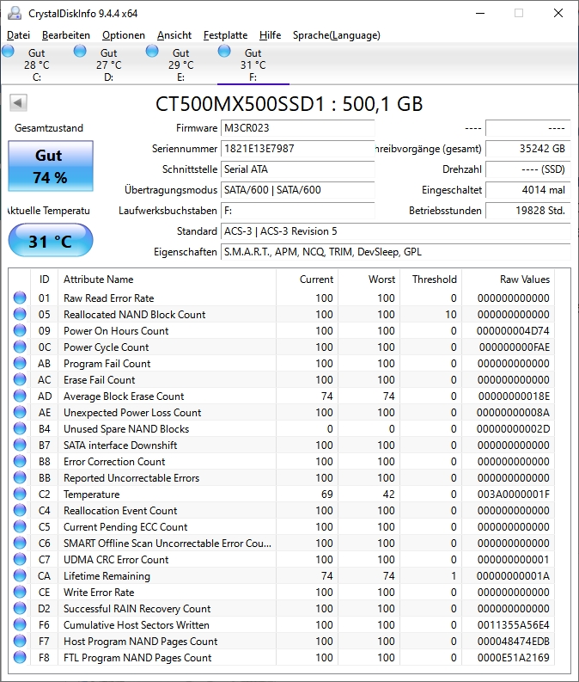Click status orb for Write Error Rate
579x682 pixels.
click(20, 592)
